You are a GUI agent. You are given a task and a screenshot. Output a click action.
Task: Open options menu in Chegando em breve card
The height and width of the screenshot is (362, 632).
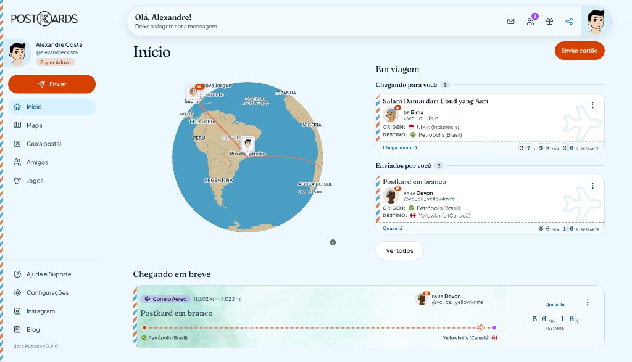tap(588, 302)
